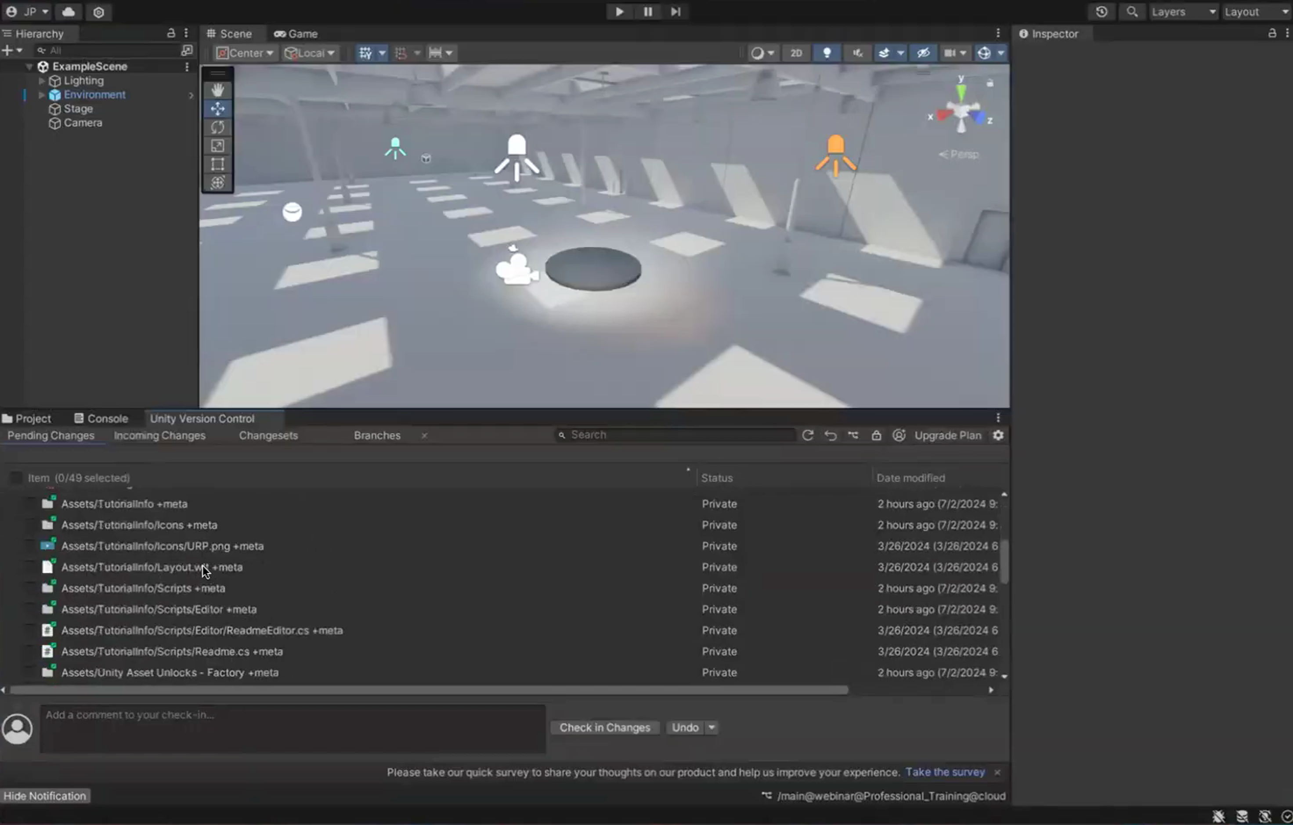This screenshot has height=825, width=1293.
Task: Click Check in Changes button
Action: [x=605, y=727]
